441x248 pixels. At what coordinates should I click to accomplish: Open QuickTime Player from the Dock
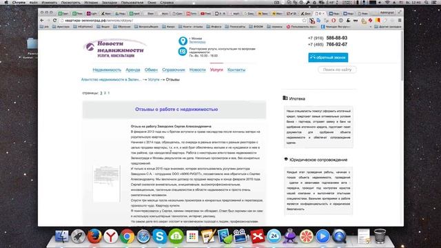(x=339, y=236)
